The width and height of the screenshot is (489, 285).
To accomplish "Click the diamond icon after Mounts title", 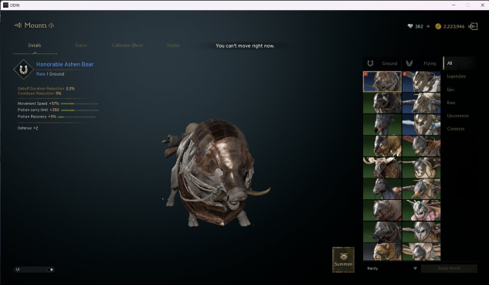I will click(52, 25).
